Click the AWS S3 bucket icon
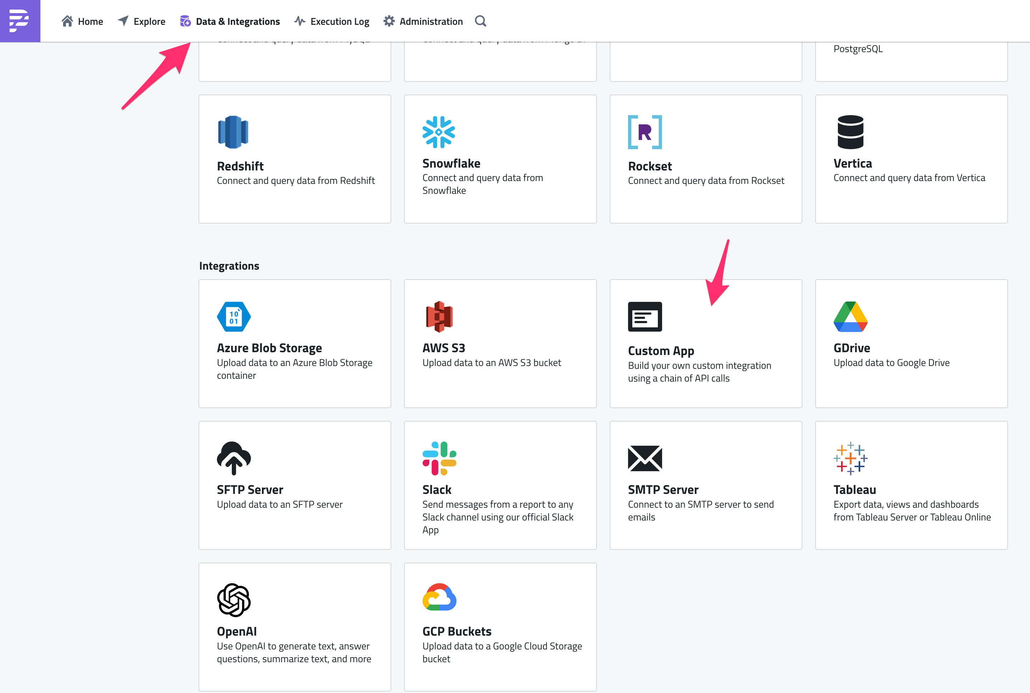The height and width of the screenshot is (693, 1030). tap(439, 316)
